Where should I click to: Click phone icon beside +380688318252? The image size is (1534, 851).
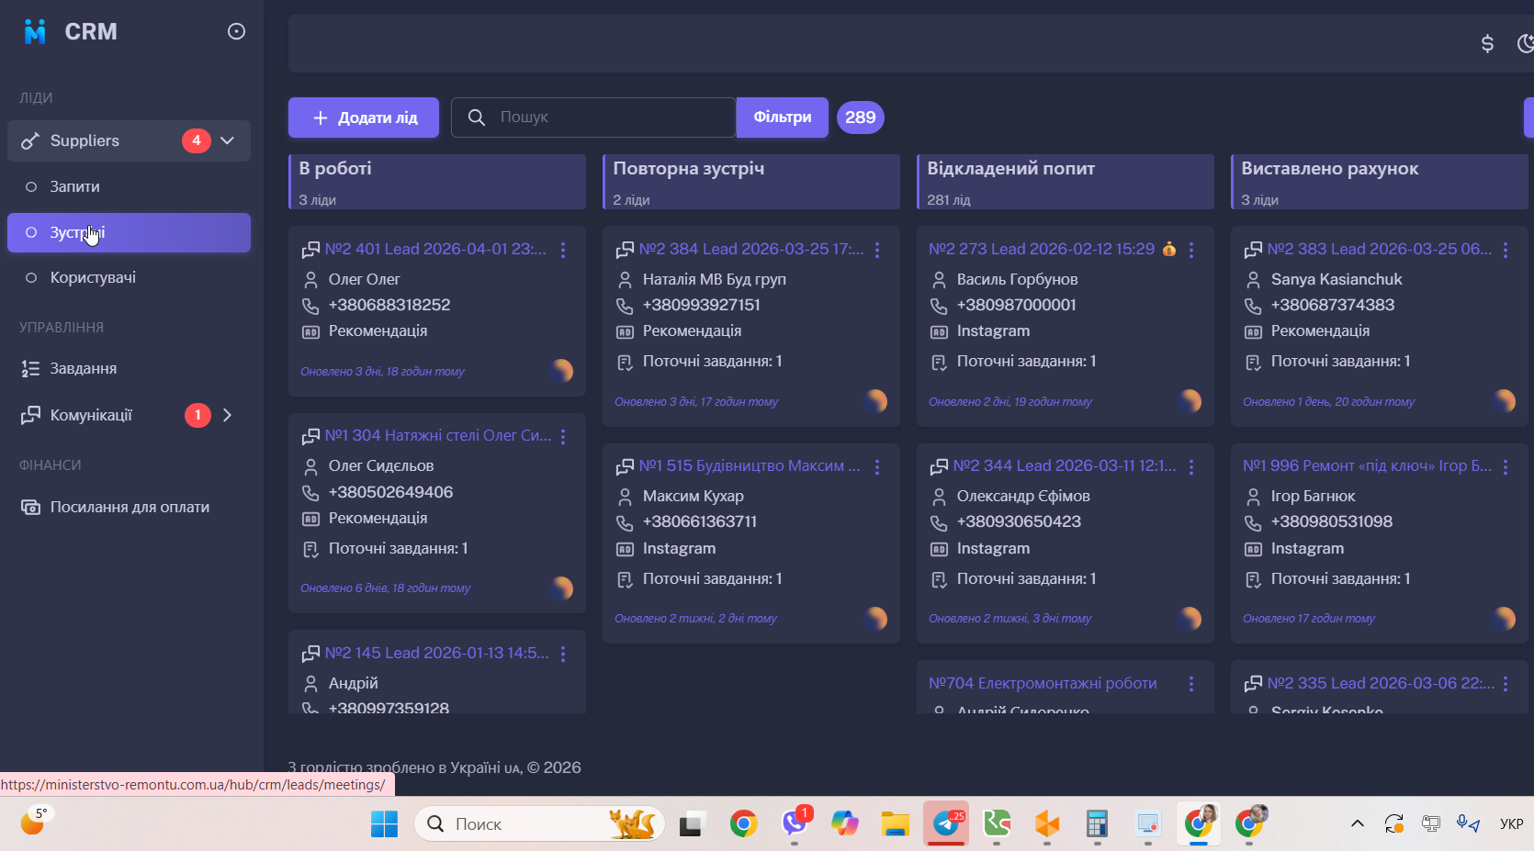pyautogui.click(x=310, y=306)
